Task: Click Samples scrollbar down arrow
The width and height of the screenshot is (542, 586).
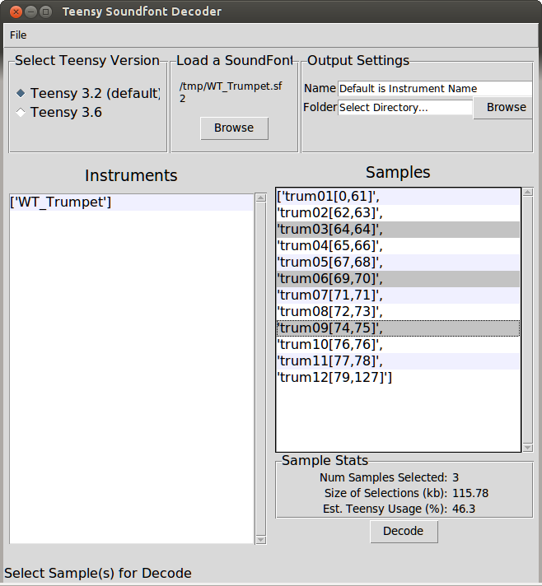Action: (528, 448)
